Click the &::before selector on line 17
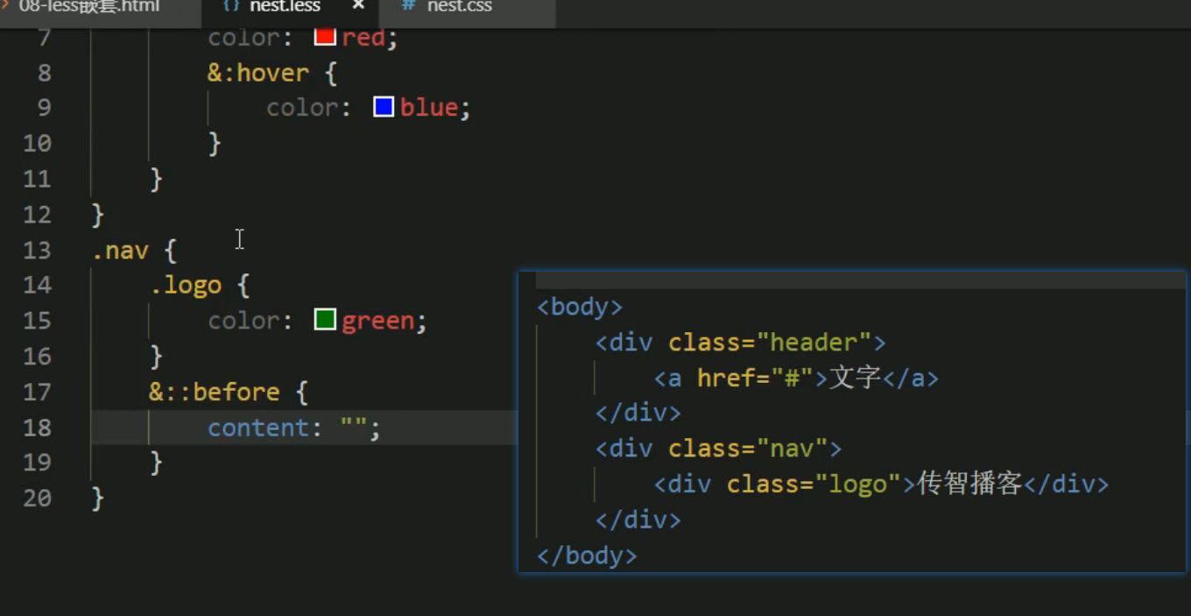This screenshot has height=616, width=1191. click(214, 391)
